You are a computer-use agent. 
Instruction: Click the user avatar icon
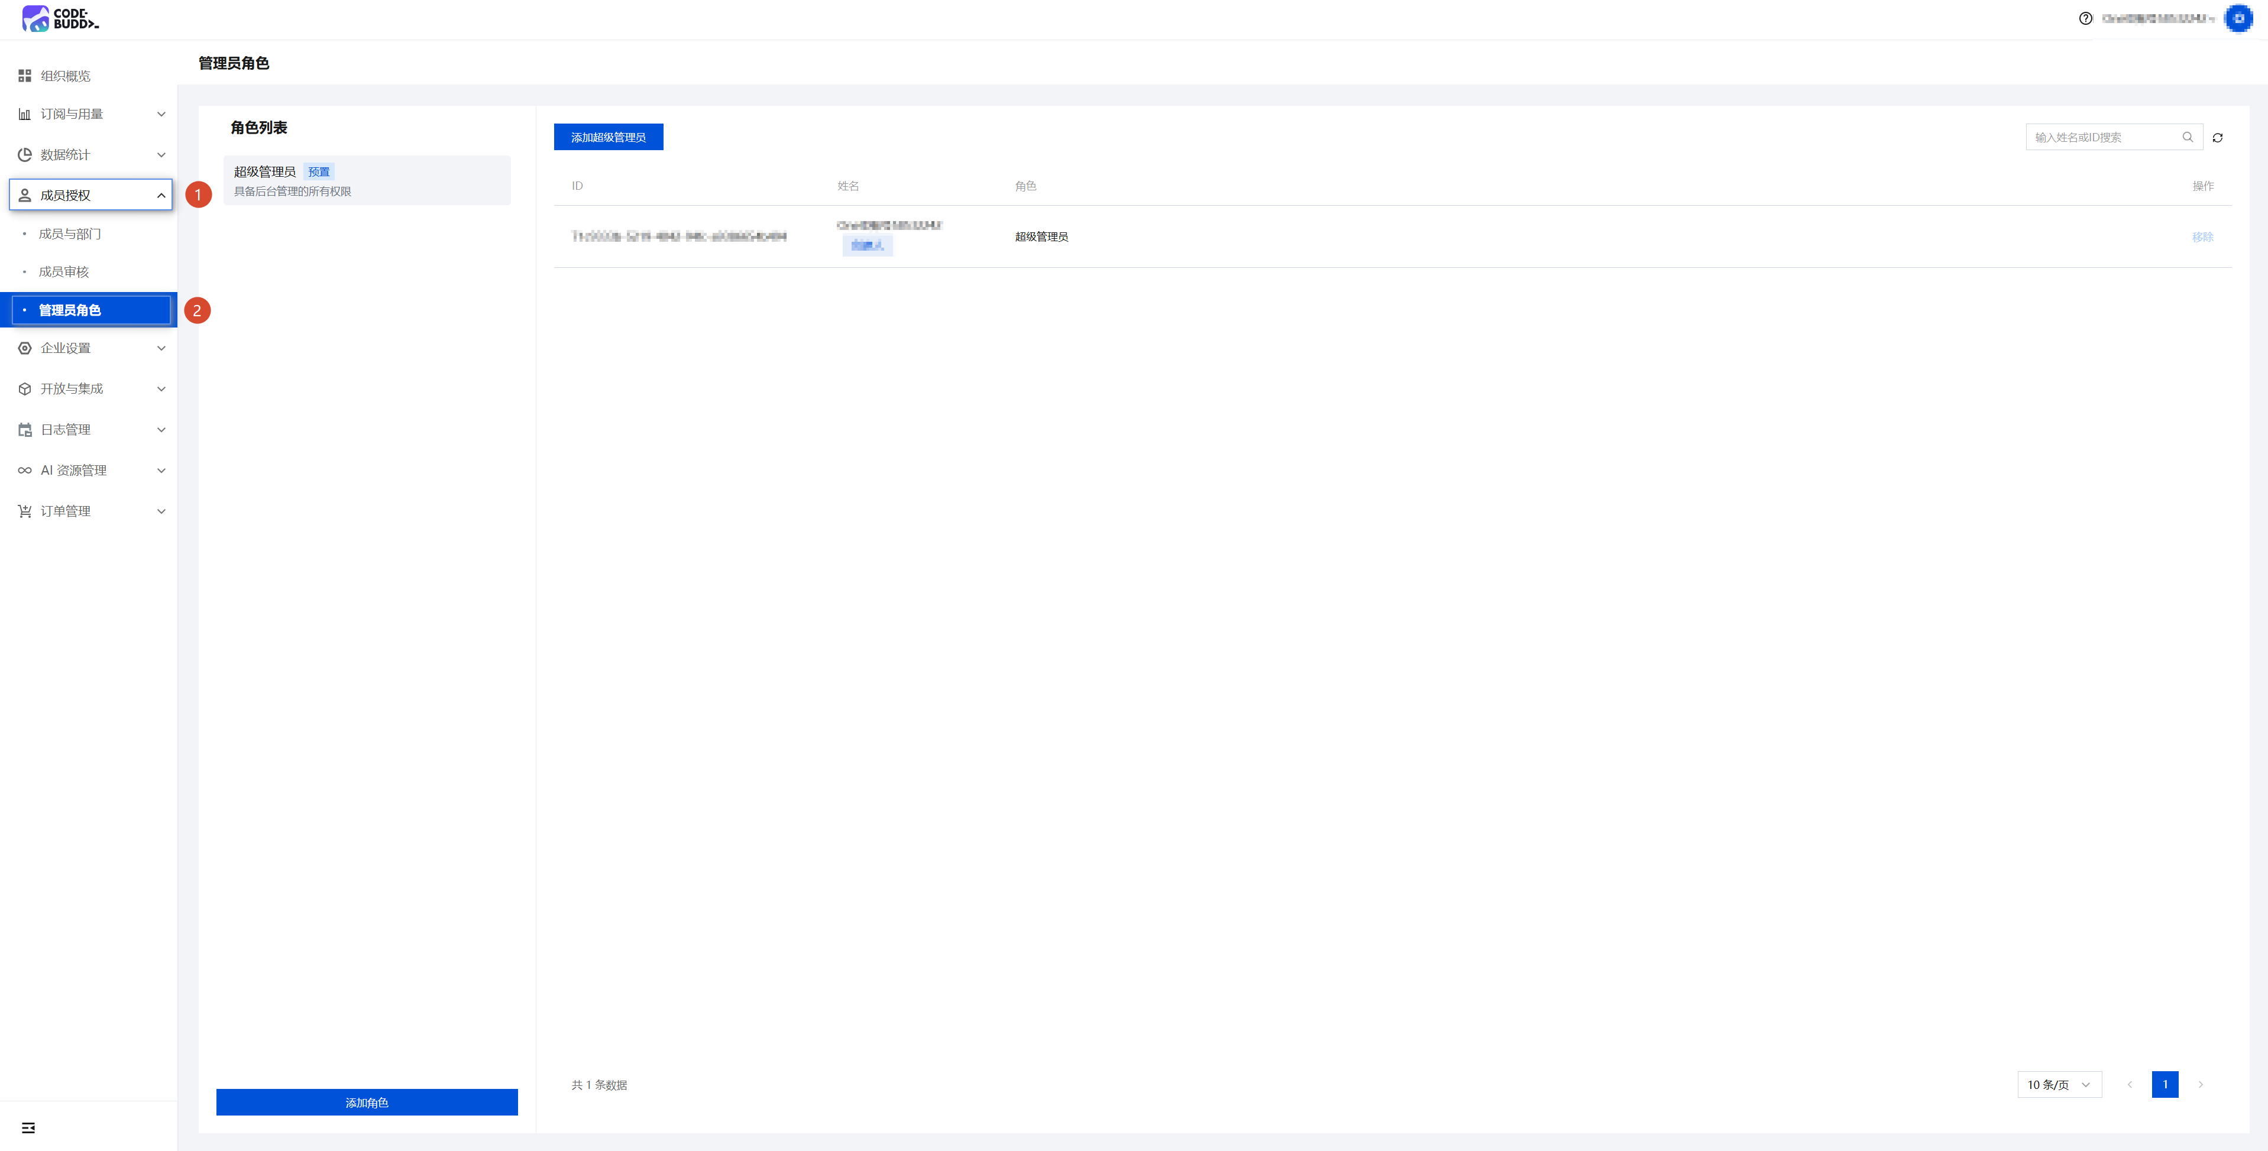[2237, 18]
